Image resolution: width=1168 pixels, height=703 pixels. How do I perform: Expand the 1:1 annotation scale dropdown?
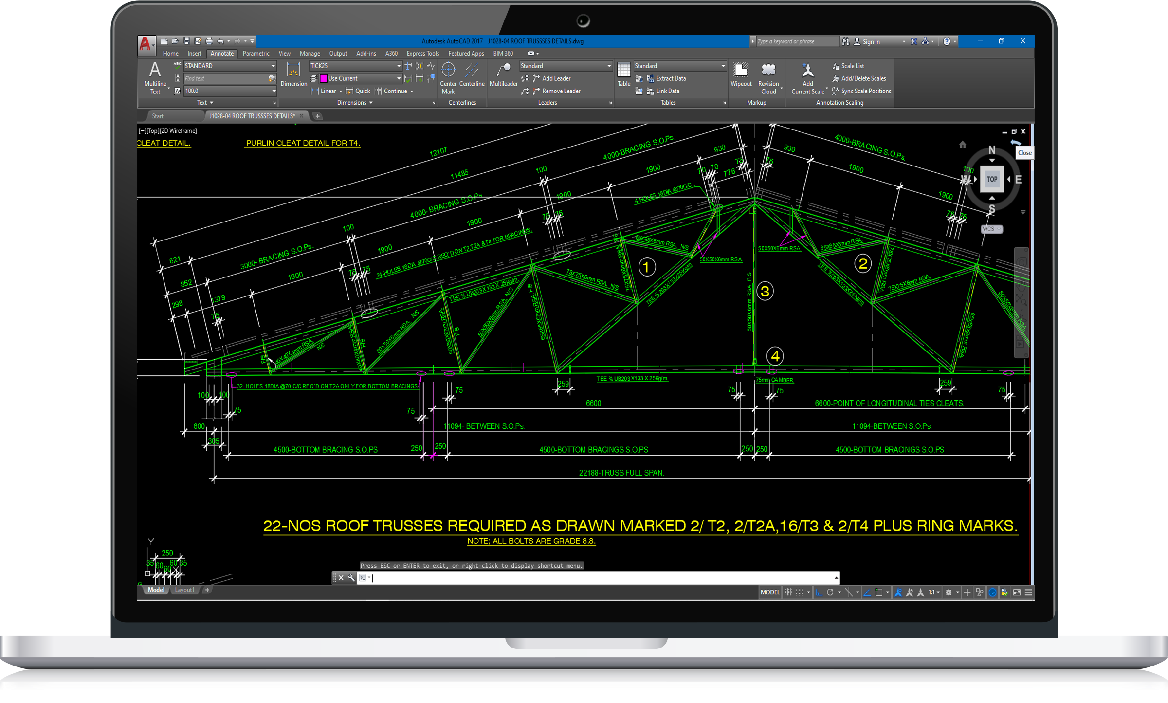coord(938,592)
